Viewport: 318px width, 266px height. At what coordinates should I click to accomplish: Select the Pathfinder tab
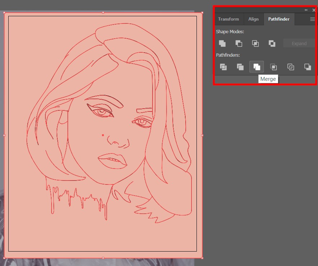[279, 19]
